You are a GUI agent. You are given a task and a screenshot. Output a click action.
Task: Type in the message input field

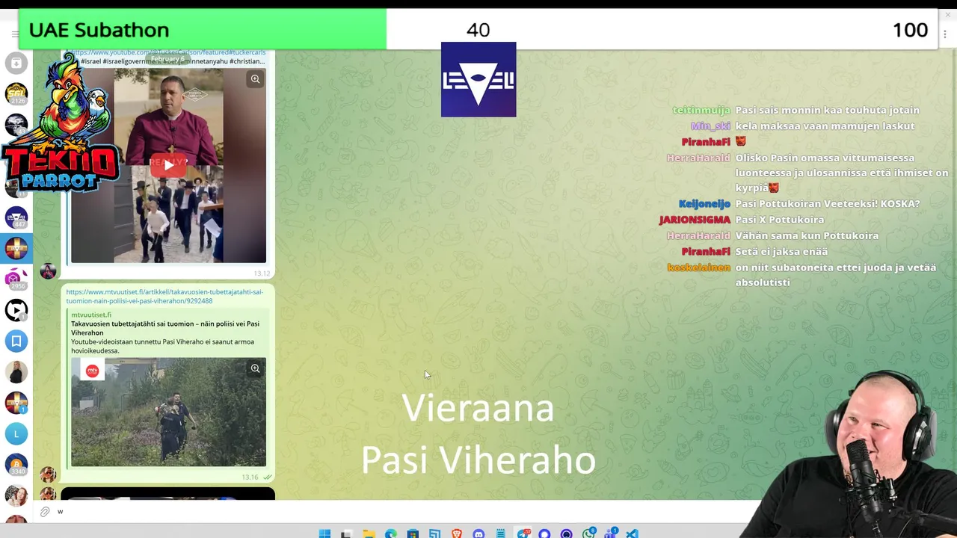(404, 512)
